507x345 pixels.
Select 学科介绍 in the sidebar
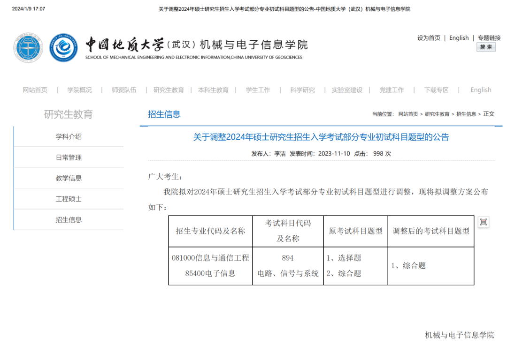click(69, 137)
